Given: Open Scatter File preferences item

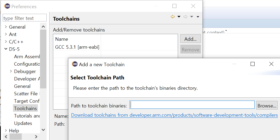Looking at the screenshot, I should coord(27,93).
